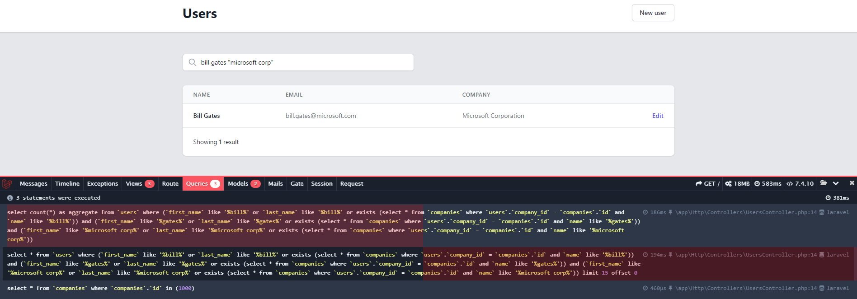The image size is (857, 299).
Task: Click UsersController.php:14 path on the 460µs query
Action: tap(746, 288)
